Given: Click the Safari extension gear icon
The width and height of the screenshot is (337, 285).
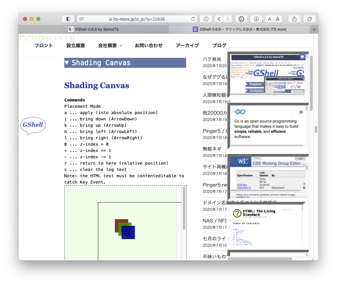Looking at the screenshot, I should [241, 19].
